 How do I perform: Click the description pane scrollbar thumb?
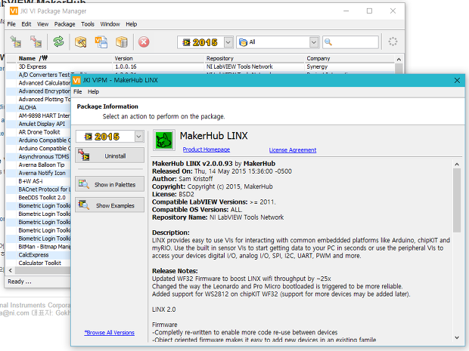click(457, 200)
